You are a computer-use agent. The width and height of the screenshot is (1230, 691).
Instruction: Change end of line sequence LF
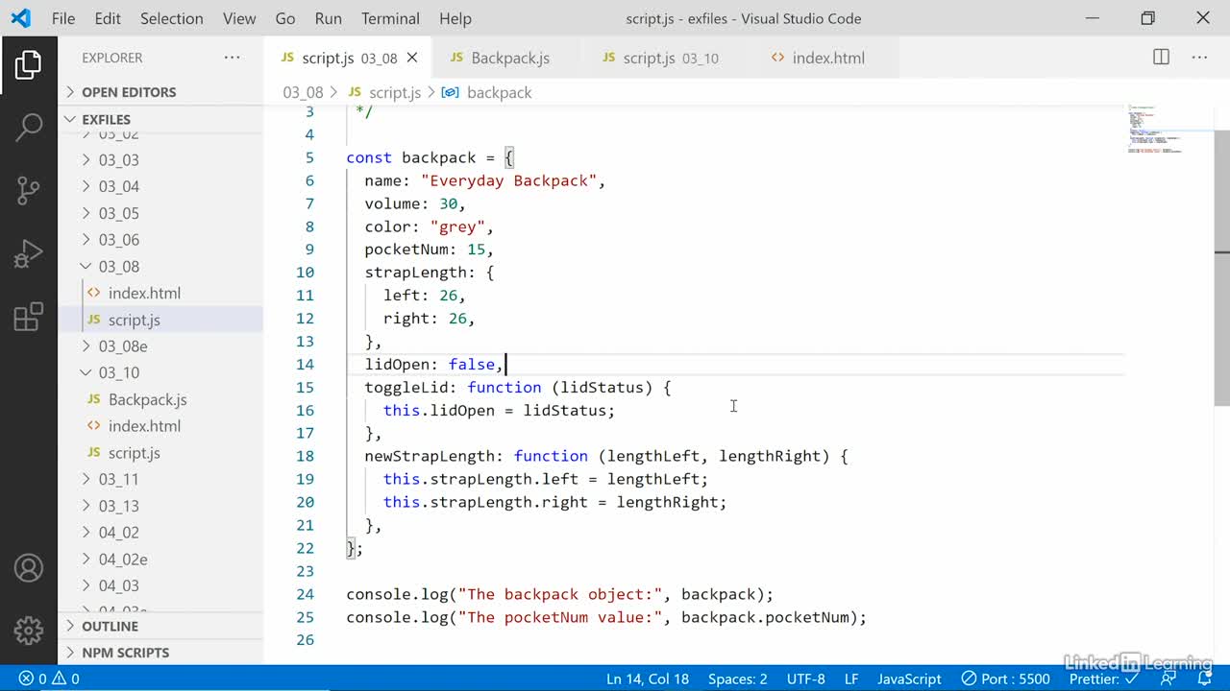851,679
